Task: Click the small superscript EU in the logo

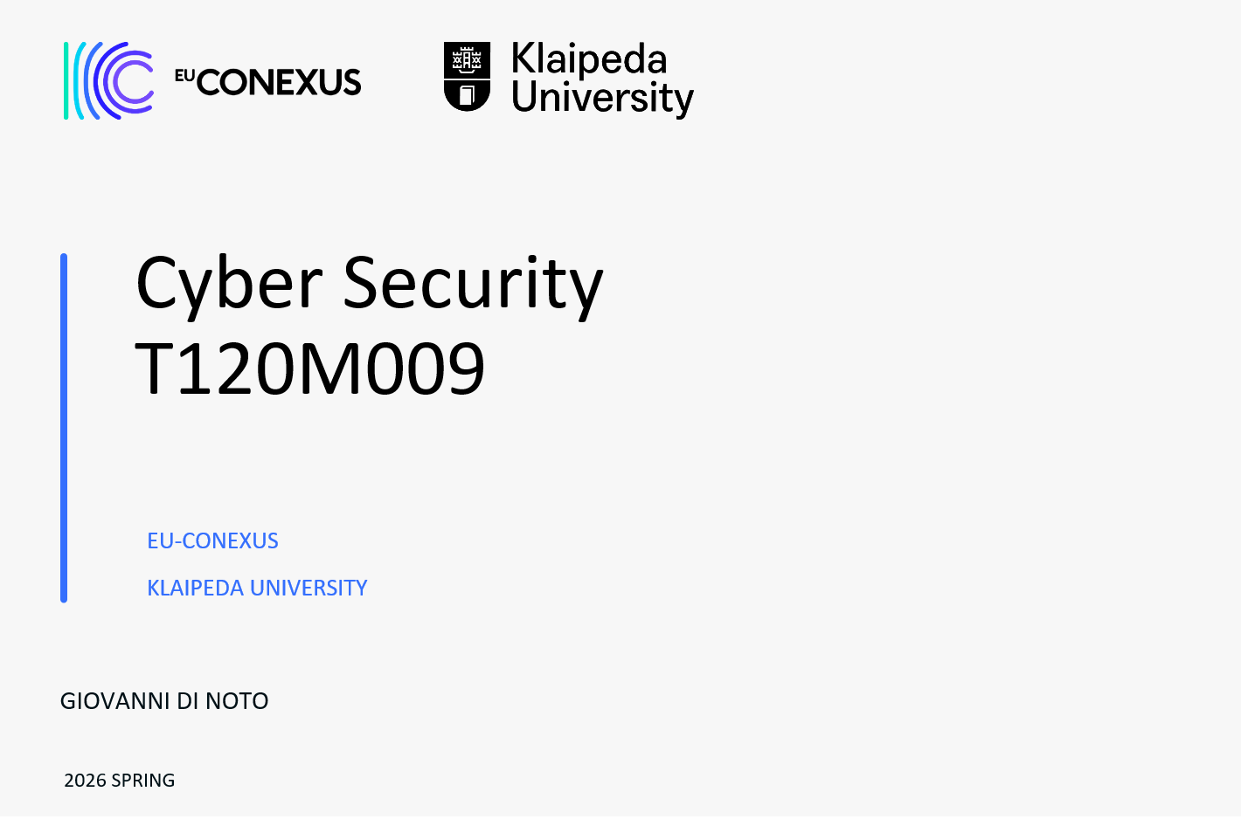Action: point(184,75)
